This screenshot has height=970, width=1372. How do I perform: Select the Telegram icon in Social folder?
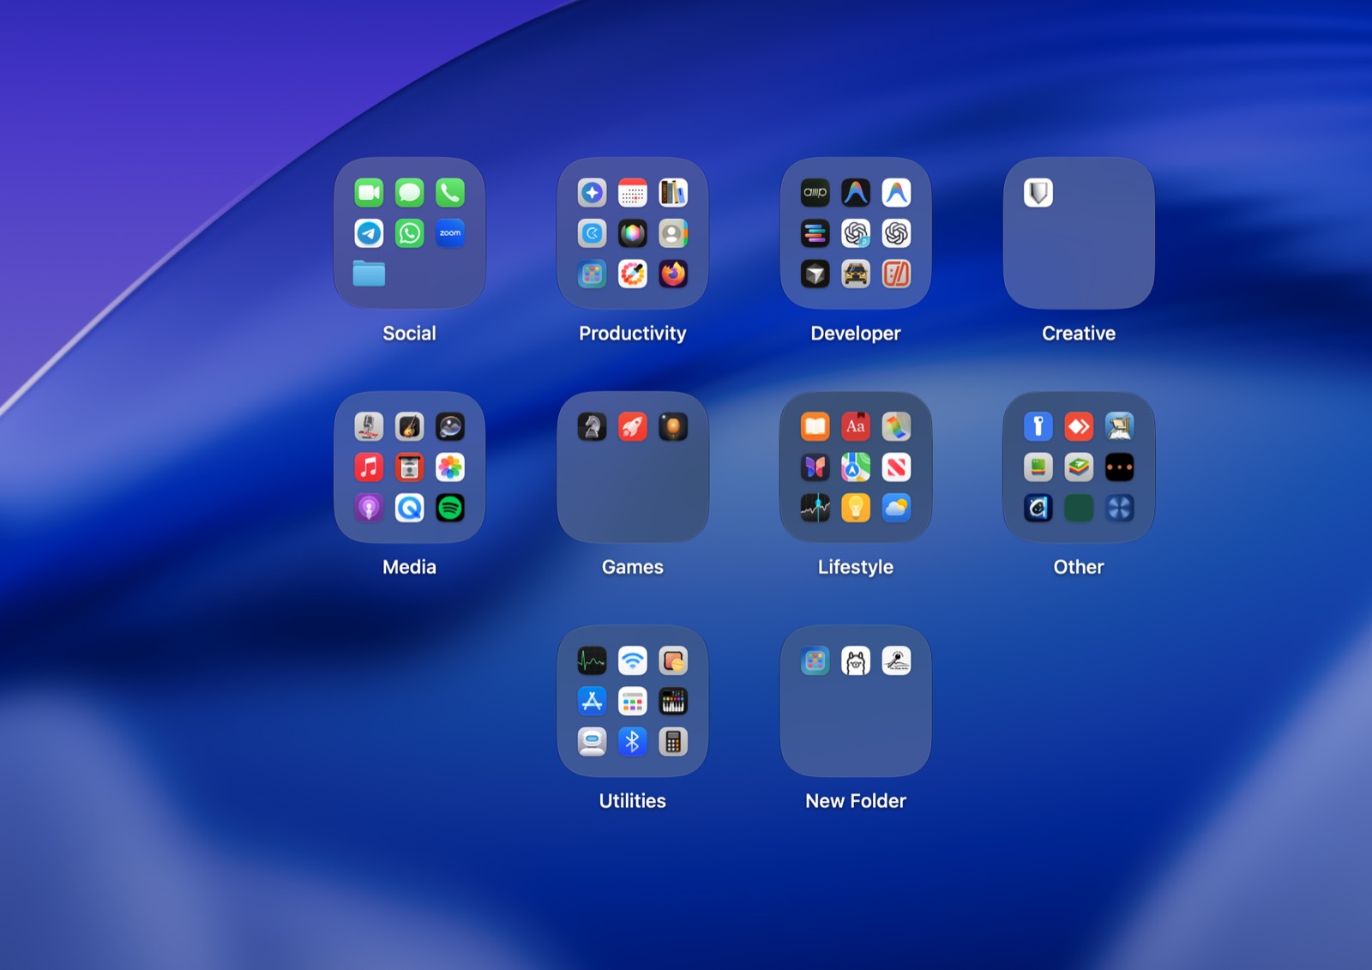(x=369, y=233)
